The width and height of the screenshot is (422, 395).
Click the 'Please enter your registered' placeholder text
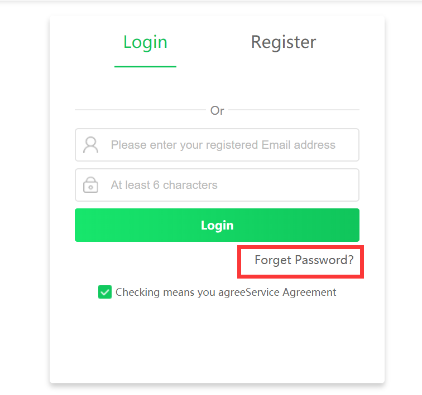coord(184,145)
